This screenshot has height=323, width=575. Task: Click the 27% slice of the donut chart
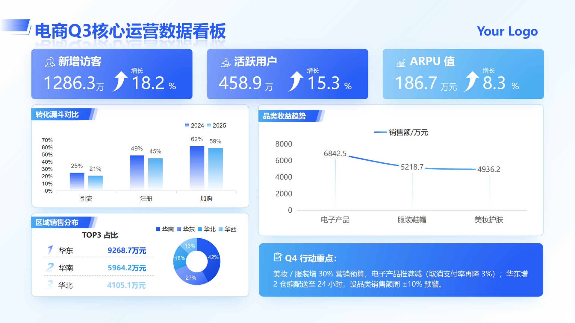point(190,278)
